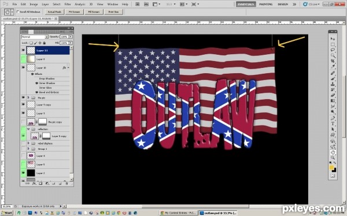347x216 pixels.
Task: Click the Launch Bridge icon
Action: 137,4
